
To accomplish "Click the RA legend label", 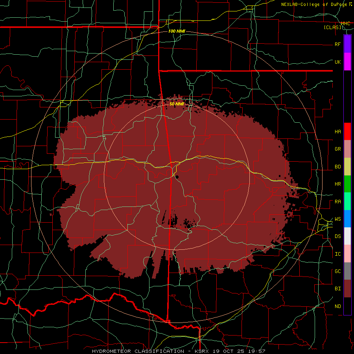I will [338, 202].
